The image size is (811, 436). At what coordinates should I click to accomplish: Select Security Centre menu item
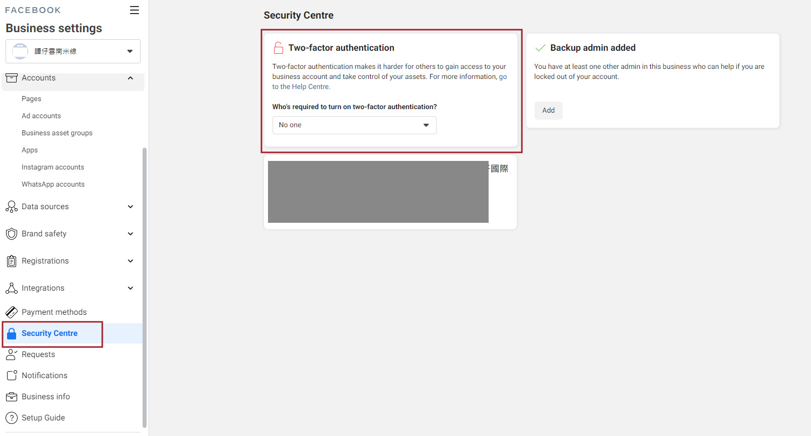49,333
